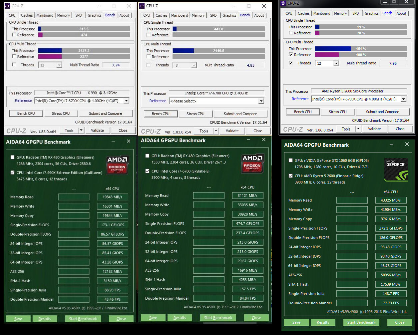This screenshot has height=335, width=418.
Task: Enable Single Thread Reference checkbox in middle CPU-Z
Action: coord(149,35)
